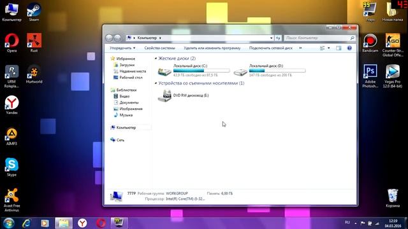408x229 pixels.
Task: Click Internet Explorer on the taskbar
Action: coord(27,223)
